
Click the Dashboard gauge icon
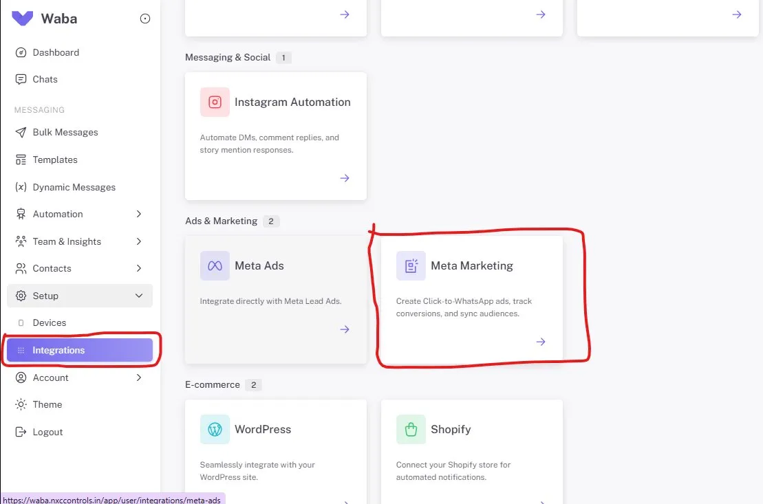tap(21, 52)
